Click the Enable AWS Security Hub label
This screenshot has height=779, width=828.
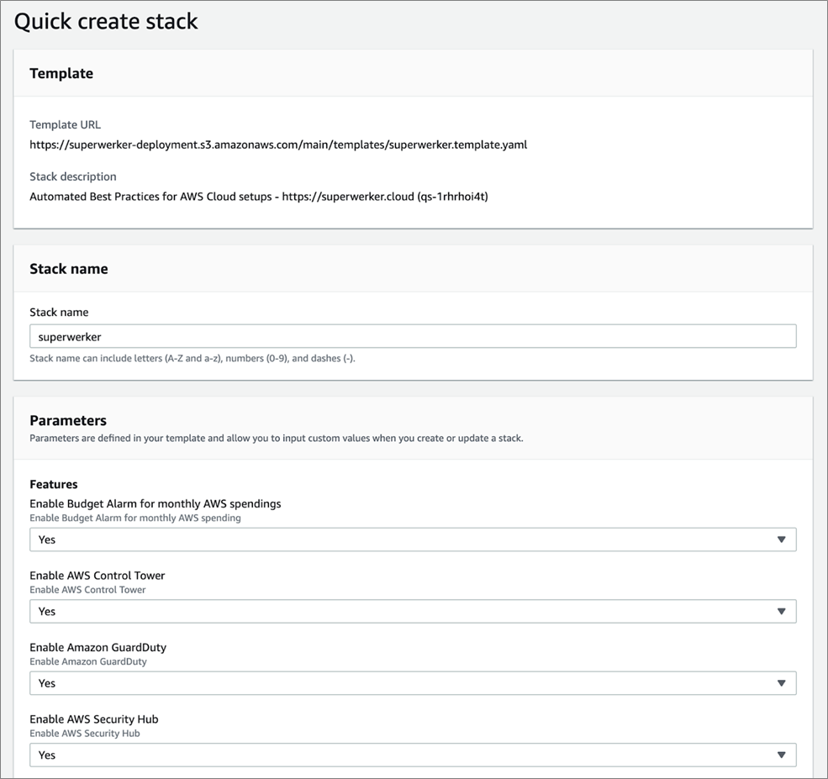click(x=94, y=718)
